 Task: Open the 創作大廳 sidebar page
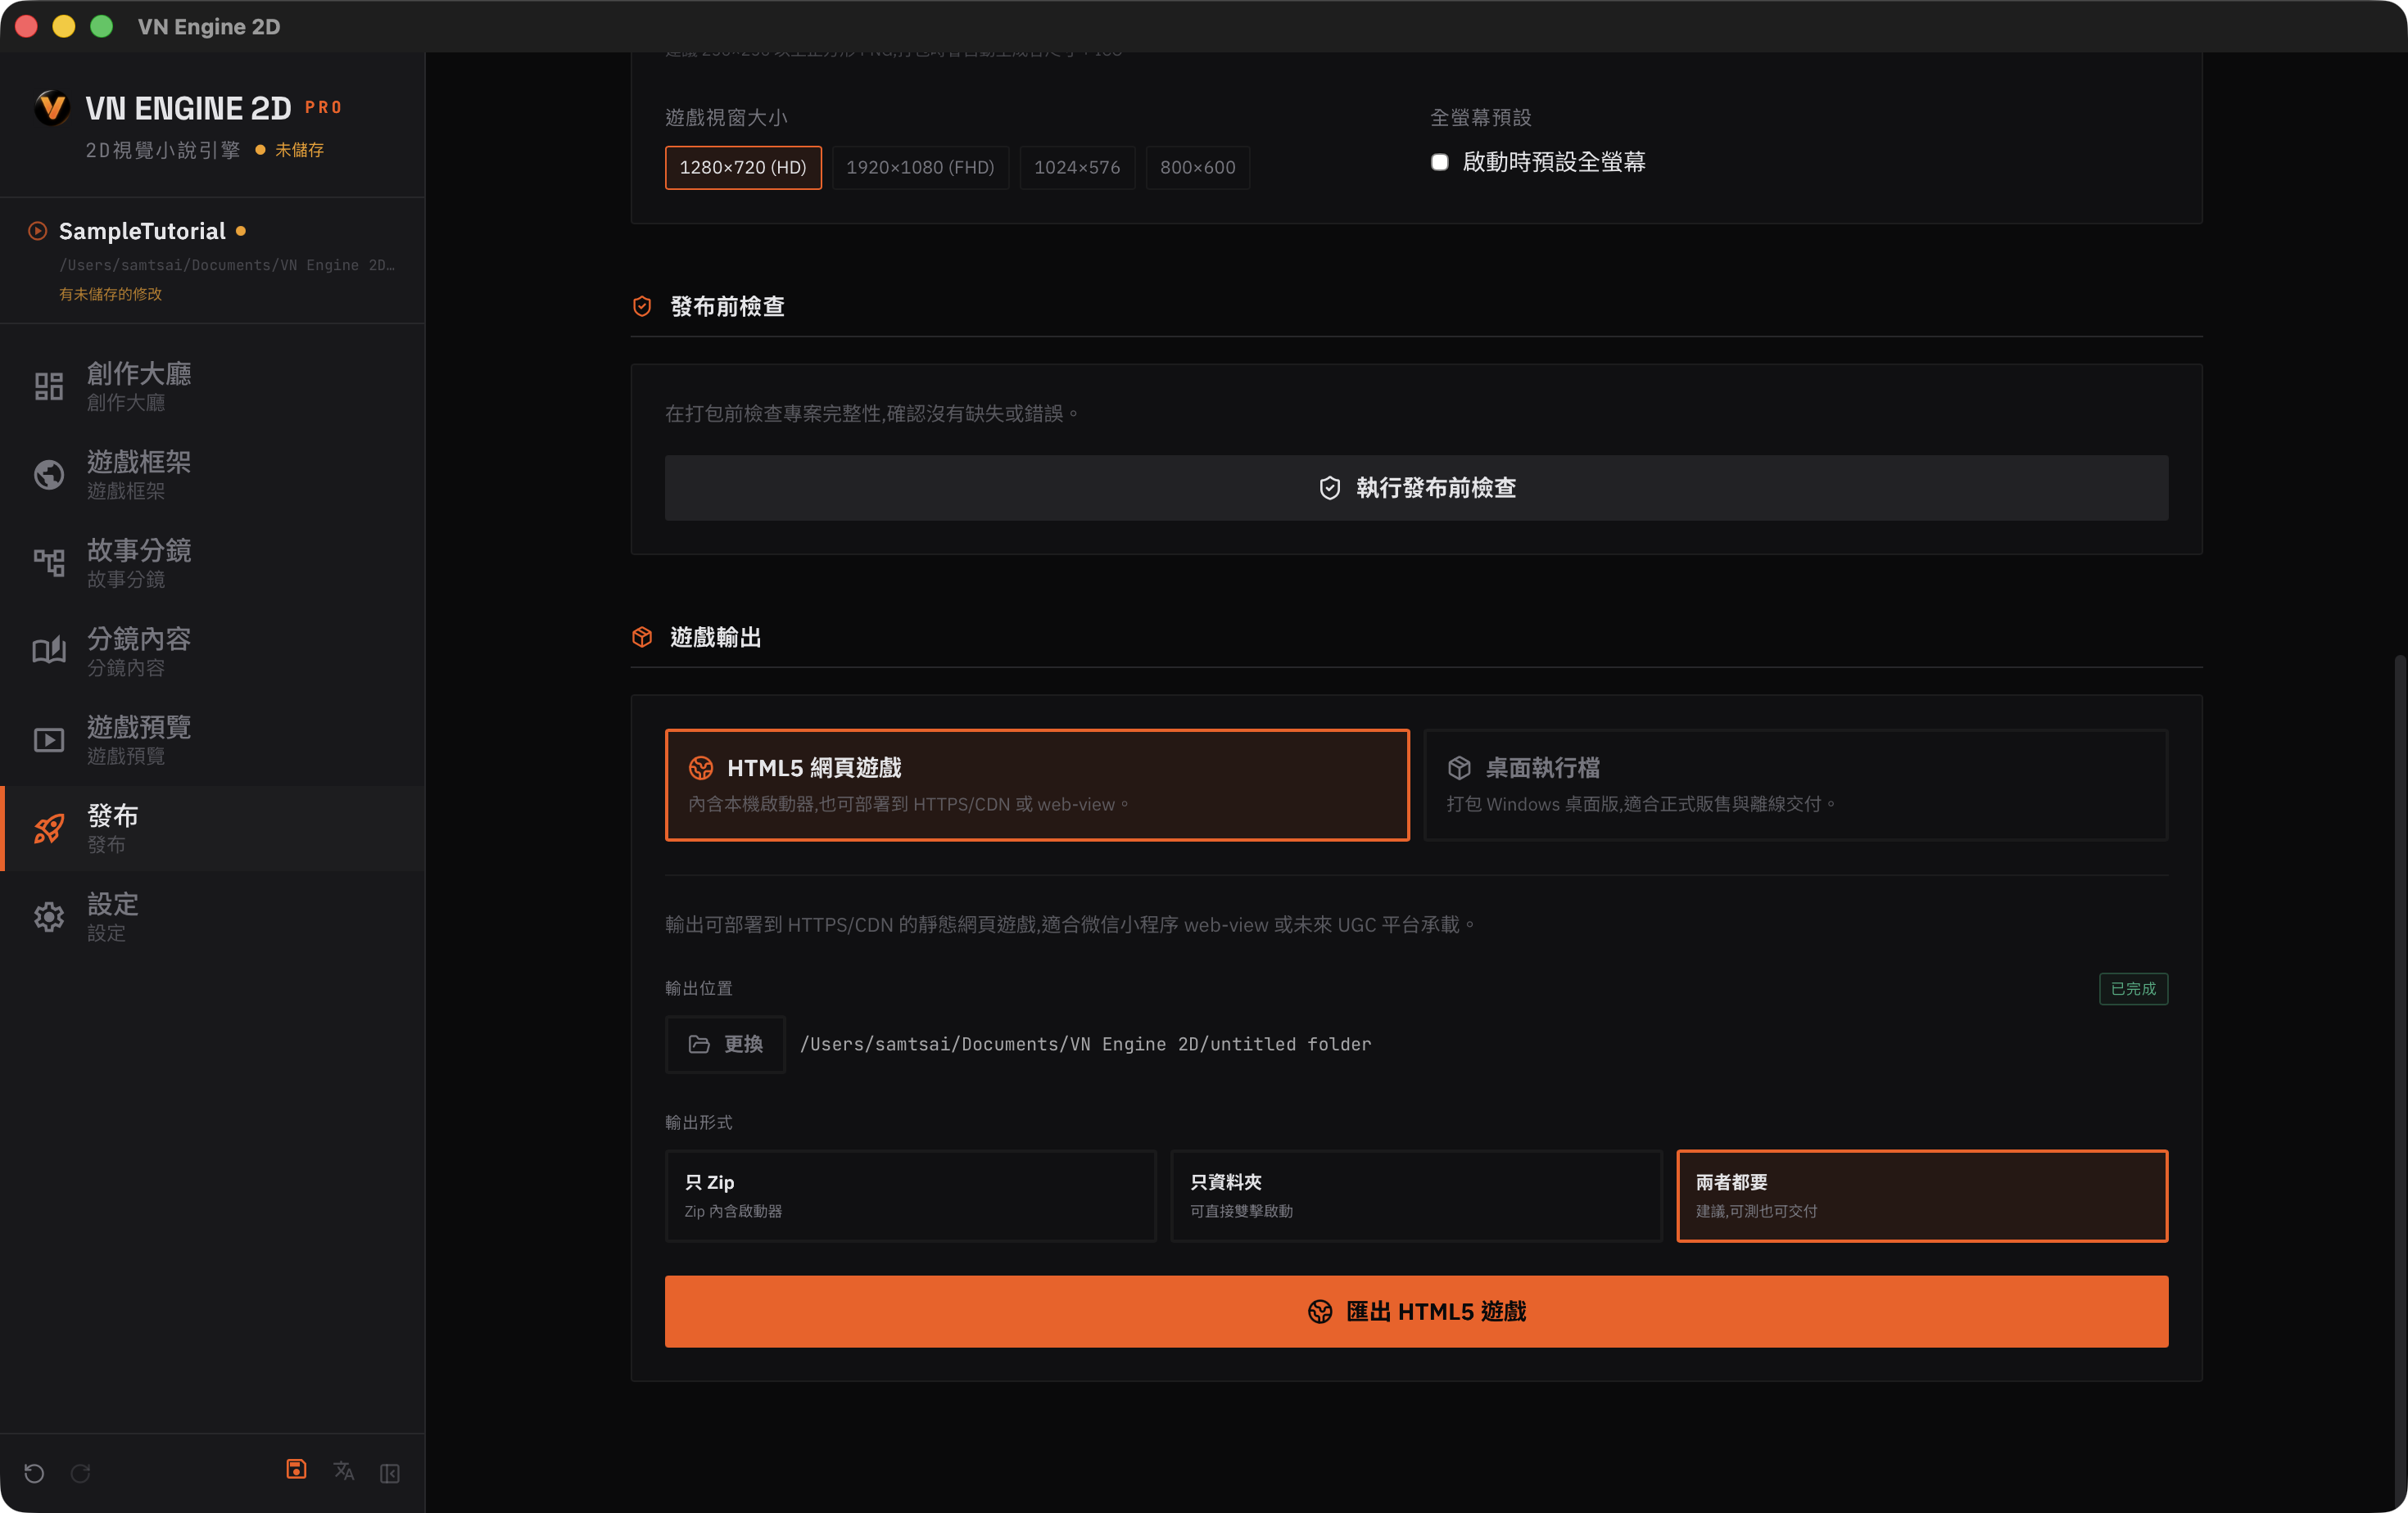point(212,386)
